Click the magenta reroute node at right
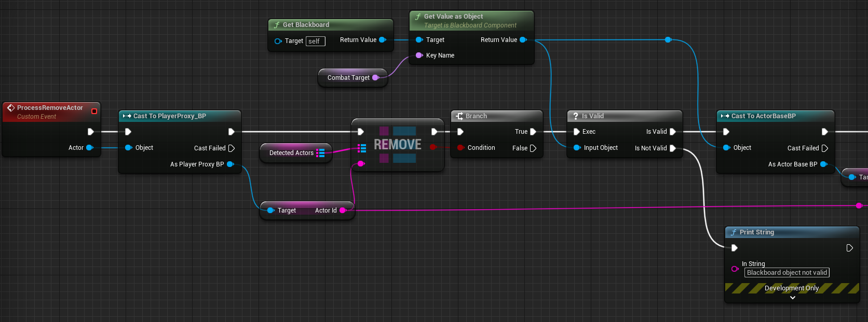This screenshot has width=868, height=322. click(859, 206)
